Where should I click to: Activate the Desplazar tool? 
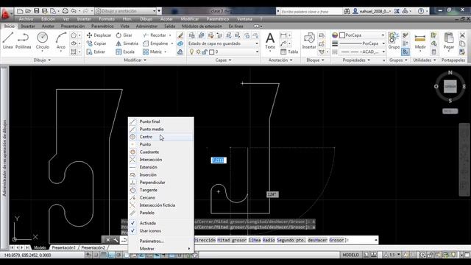click(99, 35)
